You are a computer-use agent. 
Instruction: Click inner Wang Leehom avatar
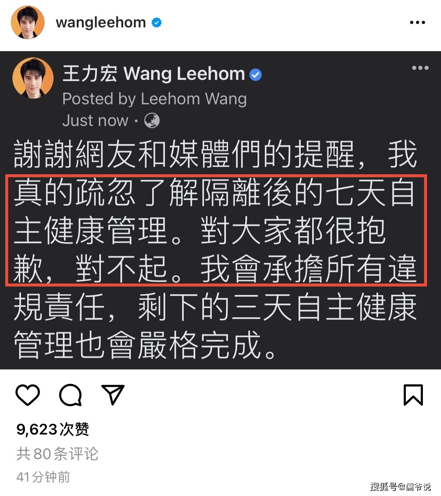click(33, 78)
